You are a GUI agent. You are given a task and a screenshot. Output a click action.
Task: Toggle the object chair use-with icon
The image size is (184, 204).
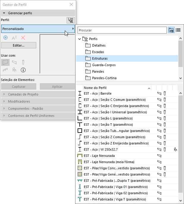(14, 70)
